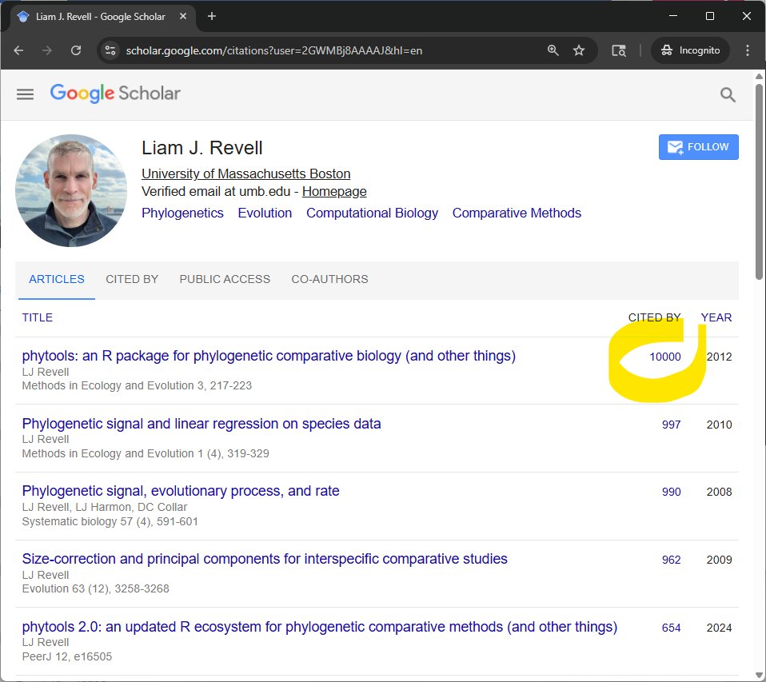The width and height of the screenshot is (766, 682).
Task: Minimize the browser window
Action: click(673, 16)
